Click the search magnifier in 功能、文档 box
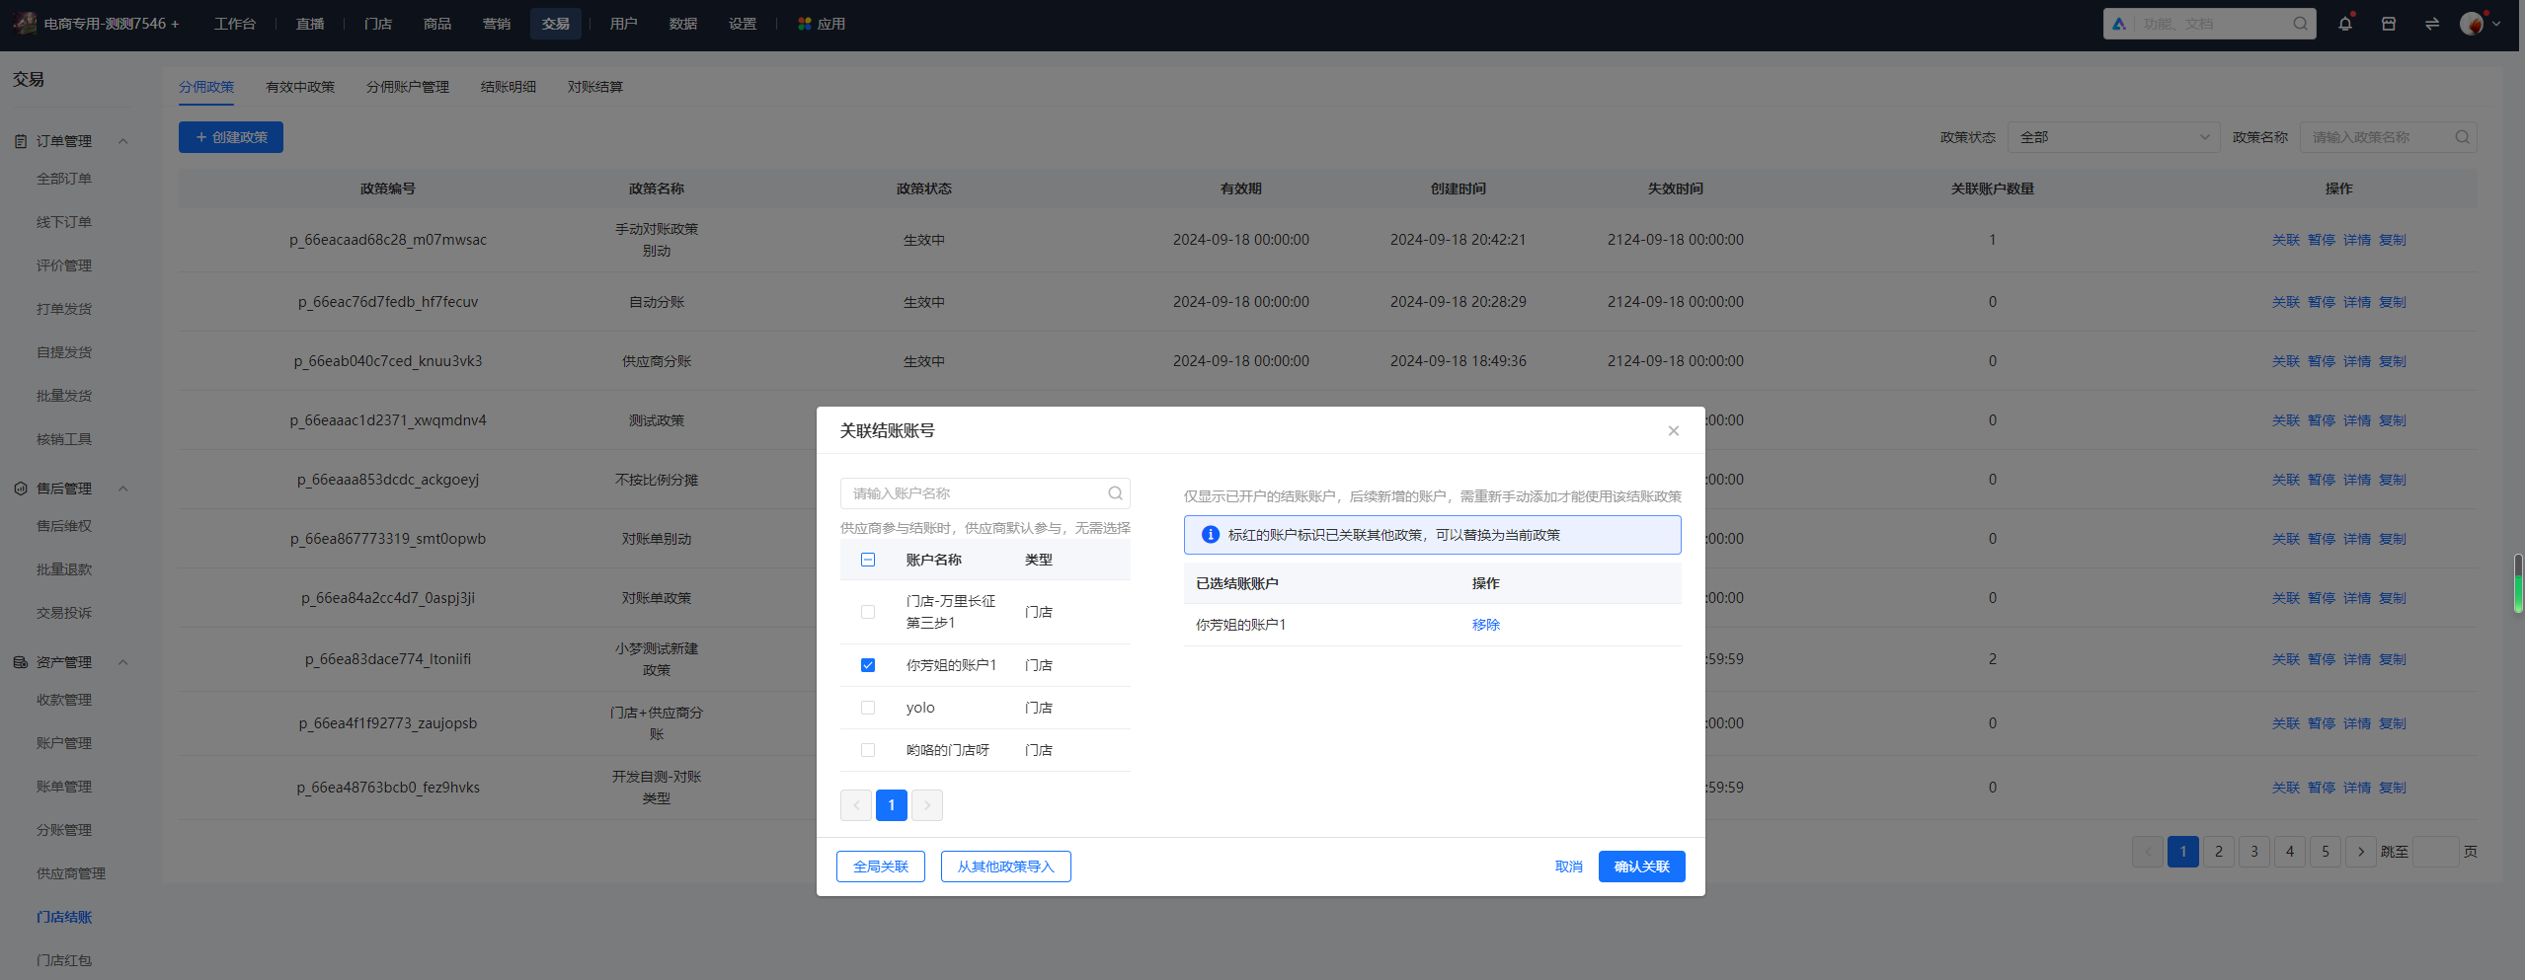 click(x=2300, y=24)
